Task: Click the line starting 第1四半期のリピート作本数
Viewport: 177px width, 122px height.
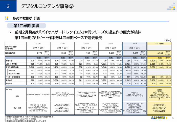Action: click(x=58, y=38)
